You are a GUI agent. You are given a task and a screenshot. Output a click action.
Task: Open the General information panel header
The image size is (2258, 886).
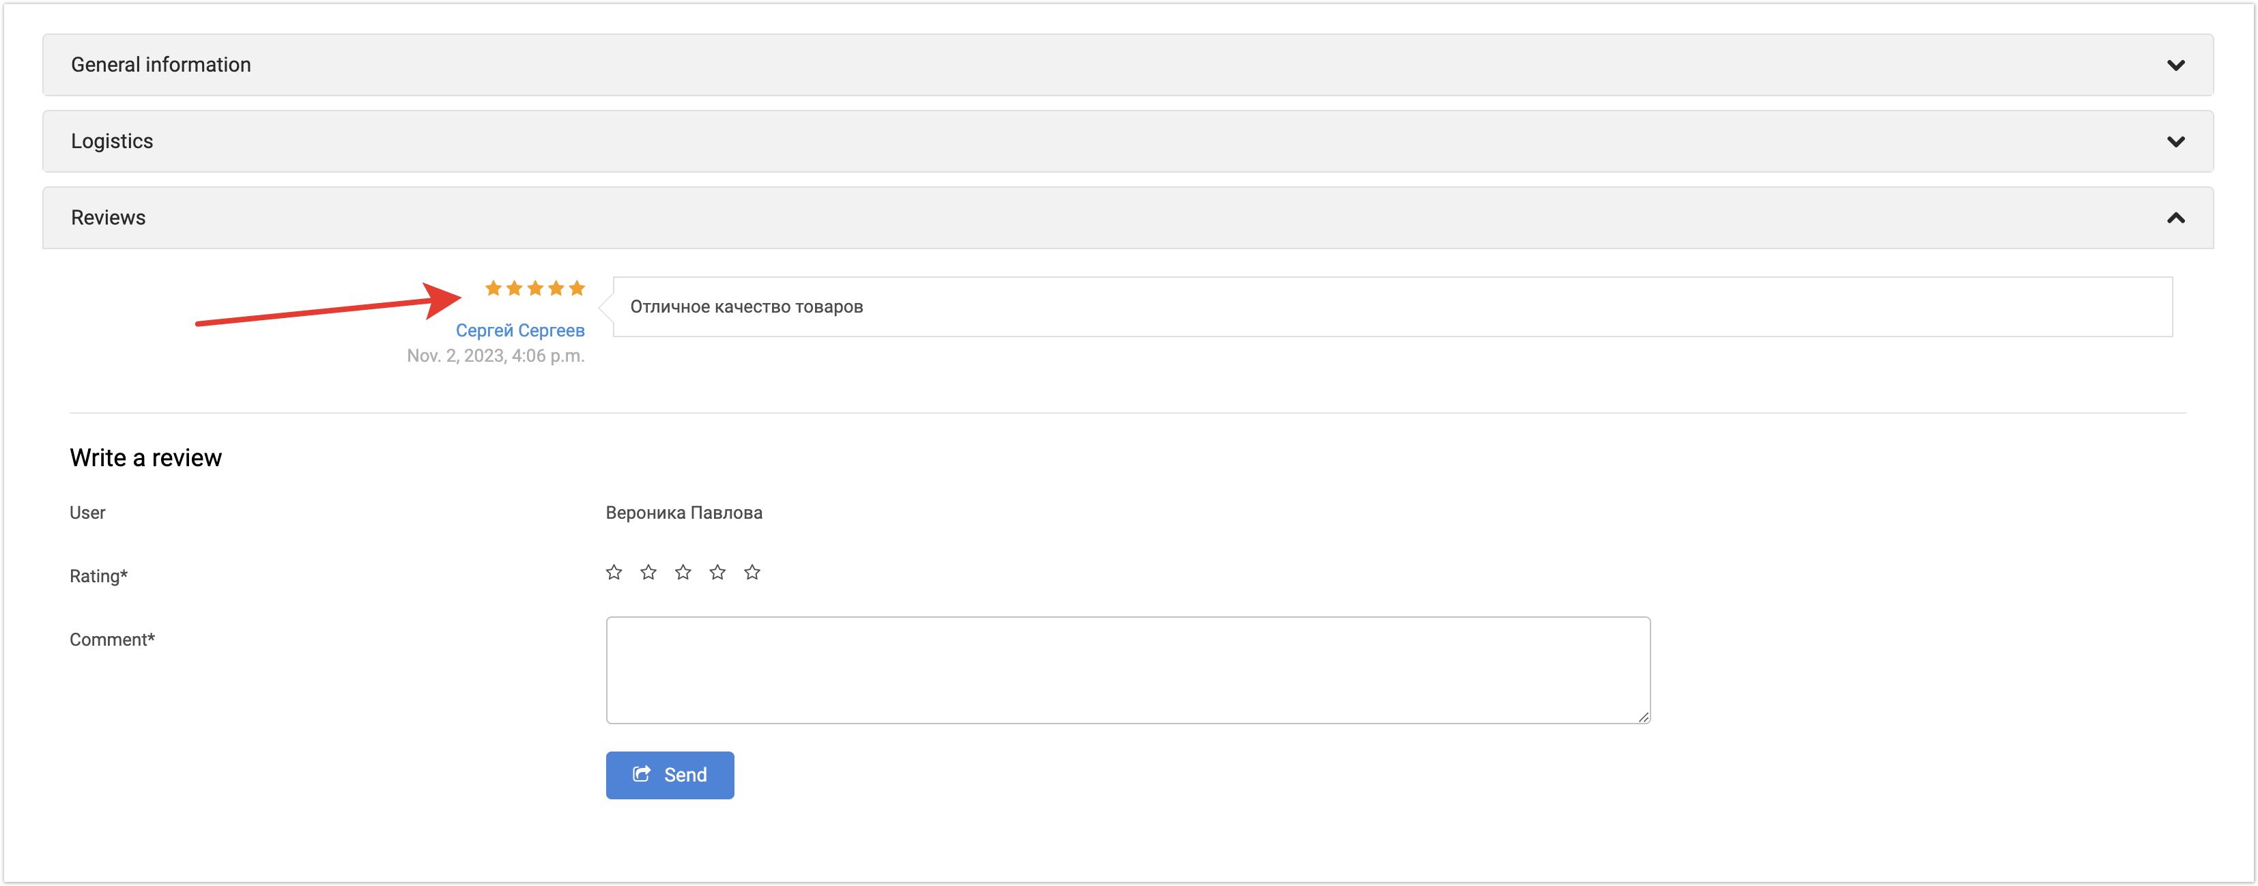tap(161, 65)
